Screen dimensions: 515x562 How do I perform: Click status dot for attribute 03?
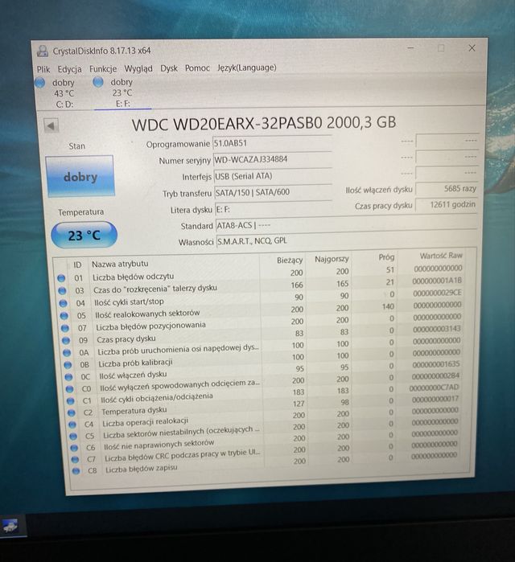coord(62,291)
